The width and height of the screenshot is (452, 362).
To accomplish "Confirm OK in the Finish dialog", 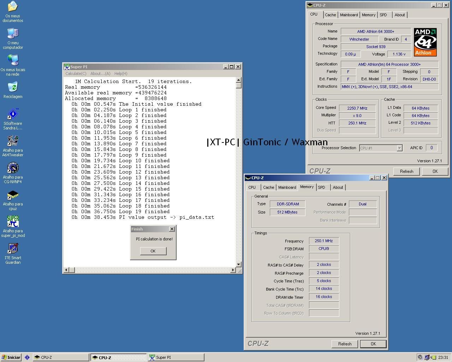I will pos(153,251).
